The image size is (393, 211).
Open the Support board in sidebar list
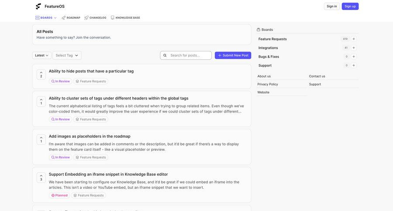click(x=265, y=65)
